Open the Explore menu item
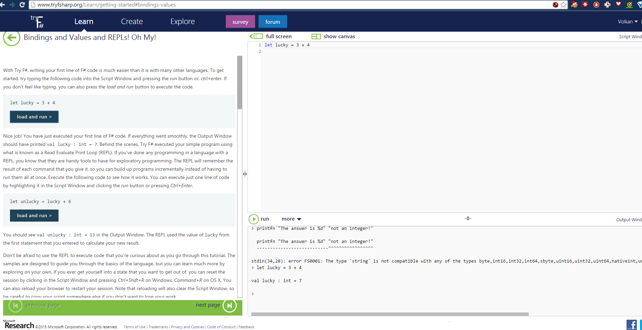 click(x=182, y=21)
